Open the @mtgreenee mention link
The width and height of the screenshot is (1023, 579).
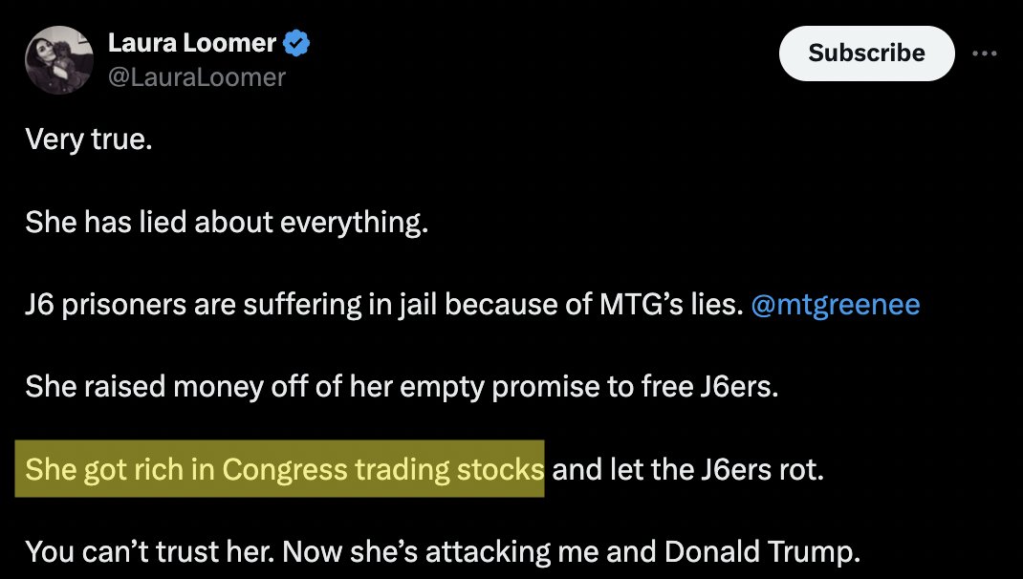[836, 305]
